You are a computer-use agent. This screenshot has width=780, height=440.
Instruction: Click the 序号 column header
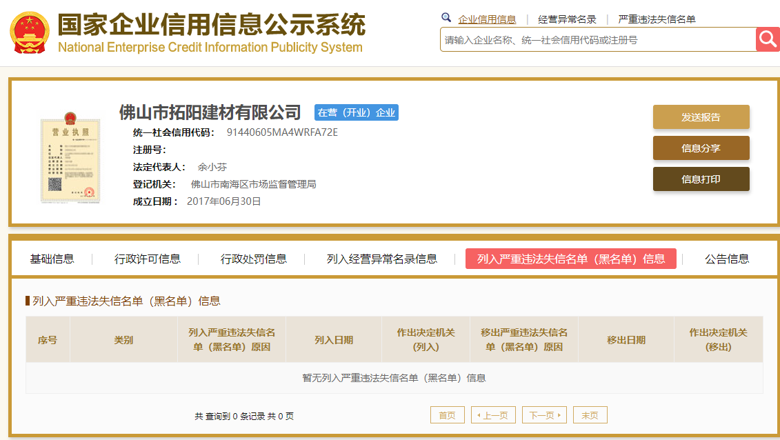(x=48, y=339)
